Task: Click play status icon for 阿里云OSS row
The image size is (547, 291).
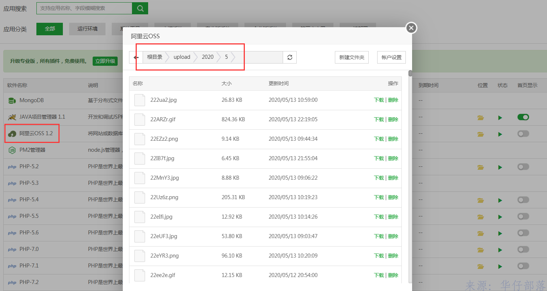Action: tap(500, 134)
